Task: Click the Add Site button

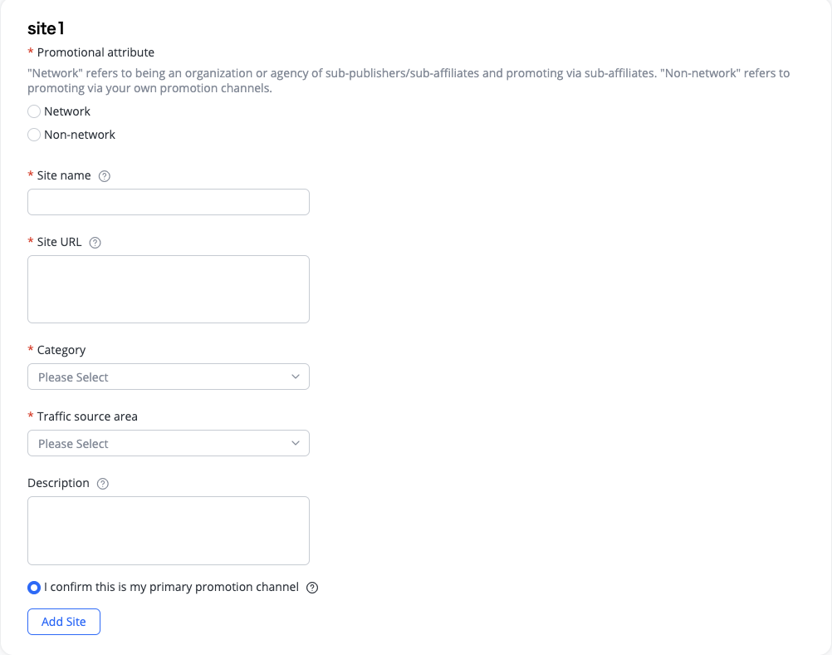Action: click(64, 622)
